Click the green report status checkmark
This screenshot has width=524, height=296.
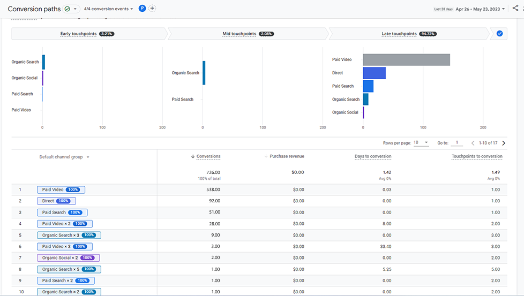point(67,9)
